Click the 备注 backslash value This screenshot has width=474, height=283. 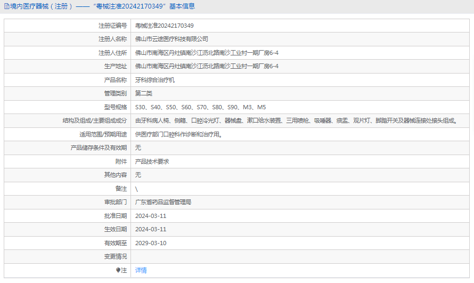(x=136, y=189)
